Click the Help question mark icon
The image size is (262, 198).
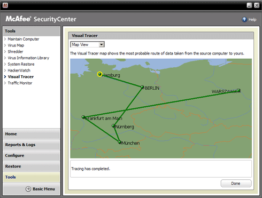click(244, 19)
